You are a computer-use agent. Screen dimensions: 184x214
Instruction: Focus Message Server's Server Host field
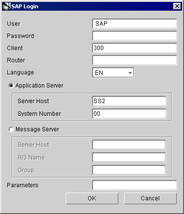click(129, 144)
